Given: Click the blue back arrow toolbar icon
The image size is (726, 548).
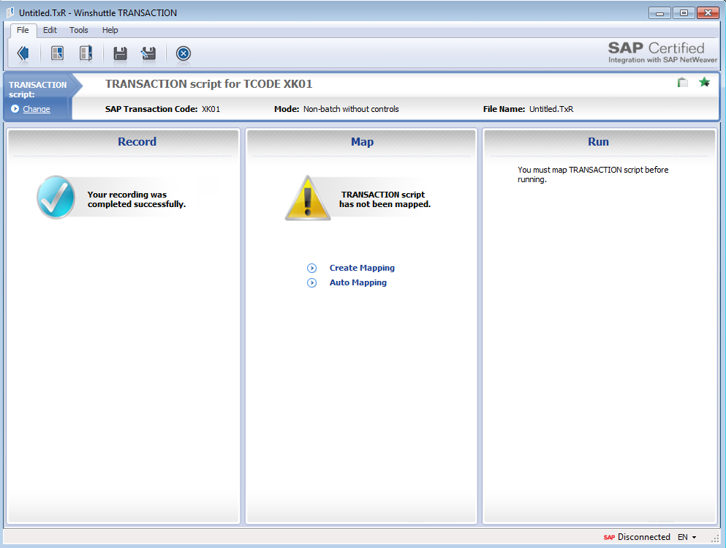Looking at the screenshot, I should pyautogui.click(x=23, y=53).
